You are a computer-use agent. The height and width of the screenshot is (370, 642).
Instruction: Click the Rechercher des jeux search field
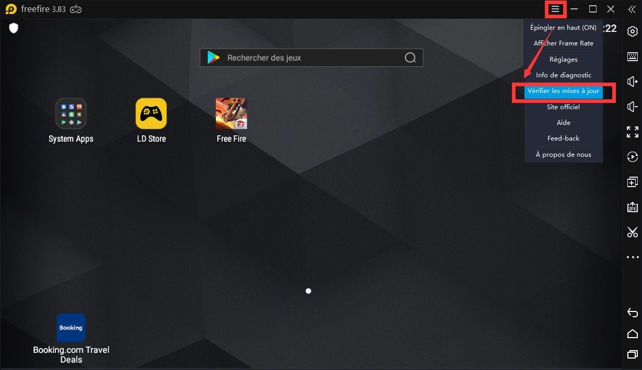(x=311, y=57)
